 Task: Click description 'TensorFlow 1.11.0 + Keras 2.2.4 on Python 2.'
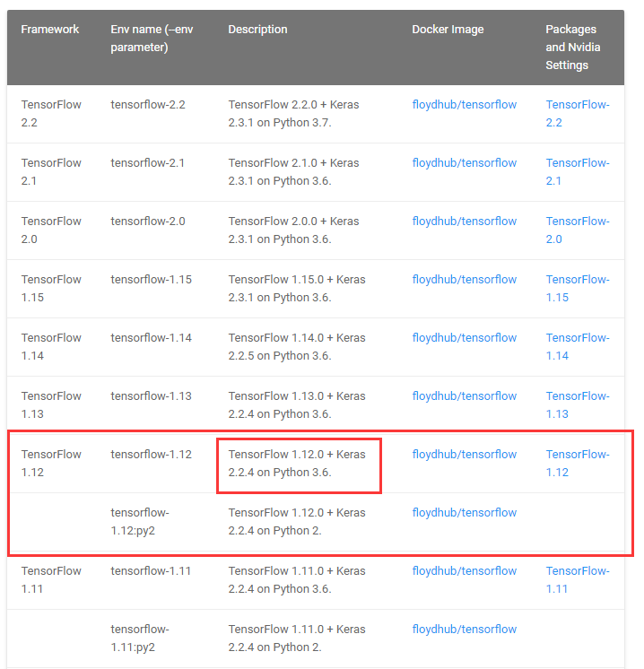(297, 639)
